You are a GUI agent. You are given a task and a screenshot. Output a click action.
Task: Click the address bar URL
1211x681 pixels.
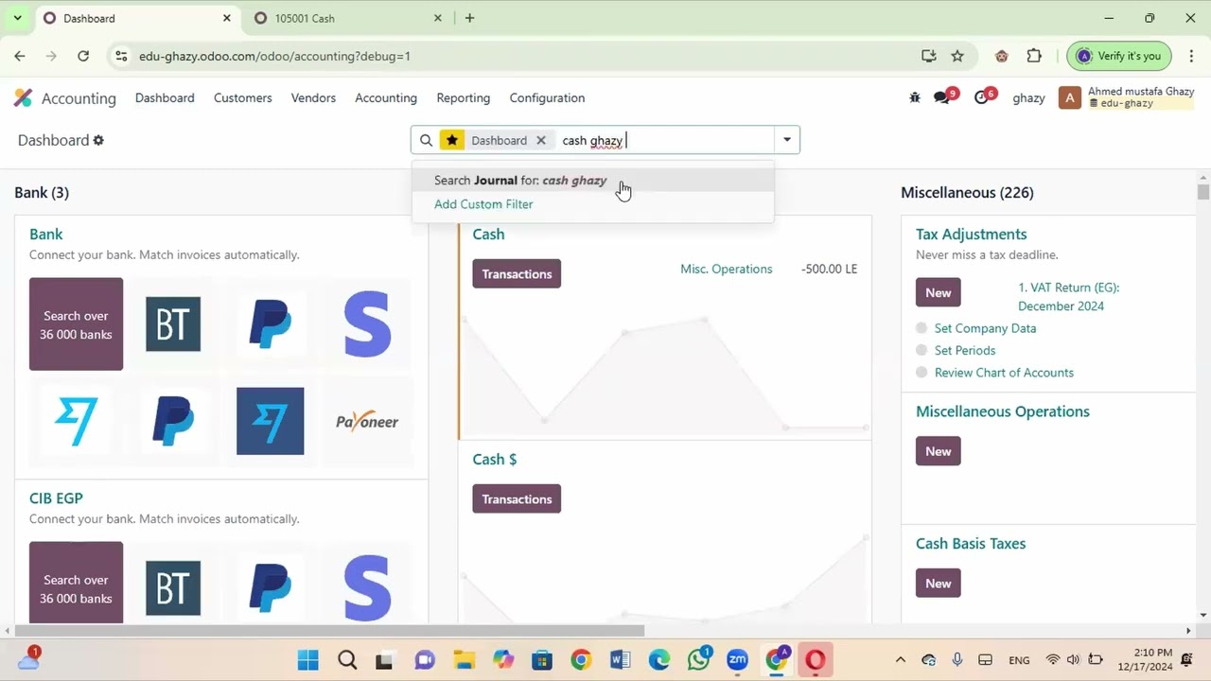click(x=274, y=56)
